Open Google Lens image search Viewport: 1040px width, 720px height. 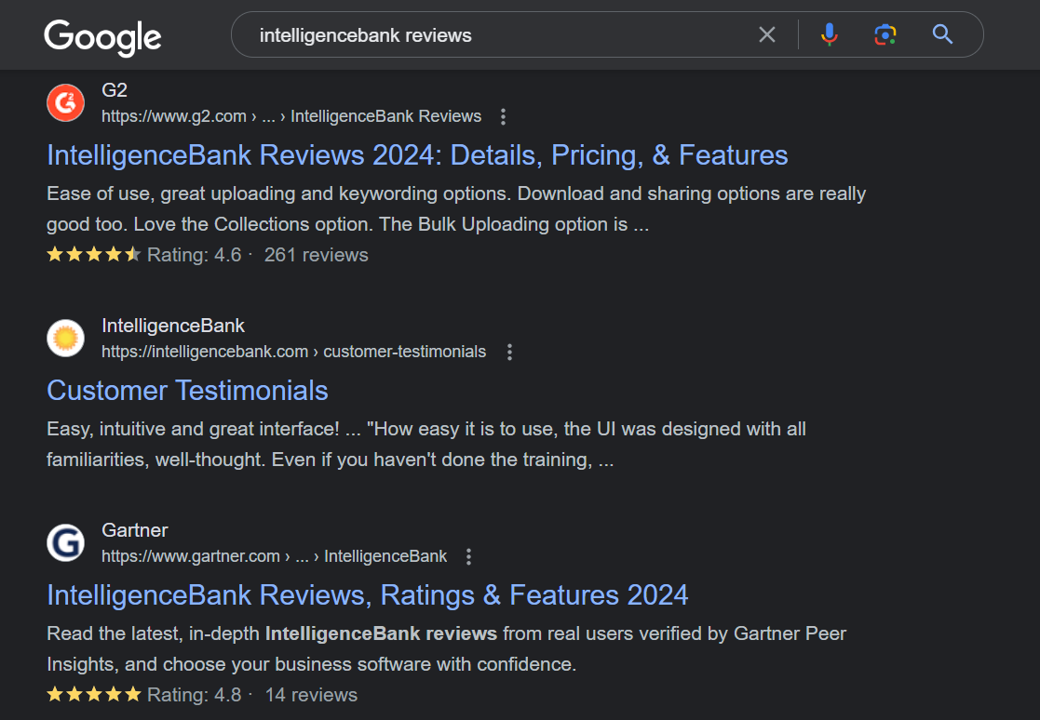tap(885, 35)
